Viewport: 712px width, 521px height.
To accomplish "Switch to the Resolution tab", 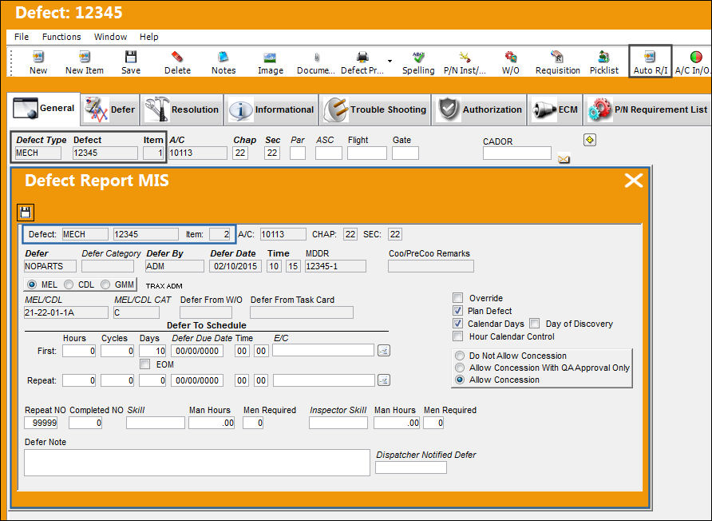I will tap(182, 109).
